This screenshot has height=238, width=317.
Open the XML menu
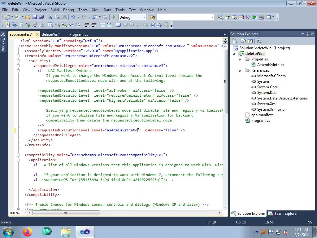(x=96, y=10)
